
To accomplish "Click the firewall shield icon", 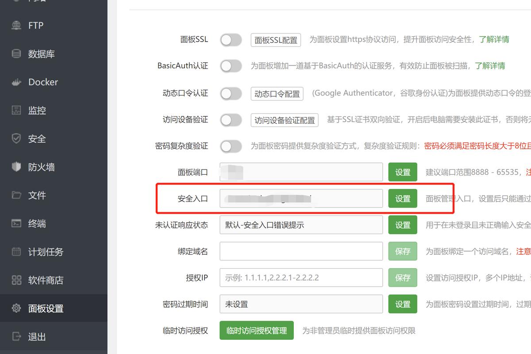I will pos(16,167).
